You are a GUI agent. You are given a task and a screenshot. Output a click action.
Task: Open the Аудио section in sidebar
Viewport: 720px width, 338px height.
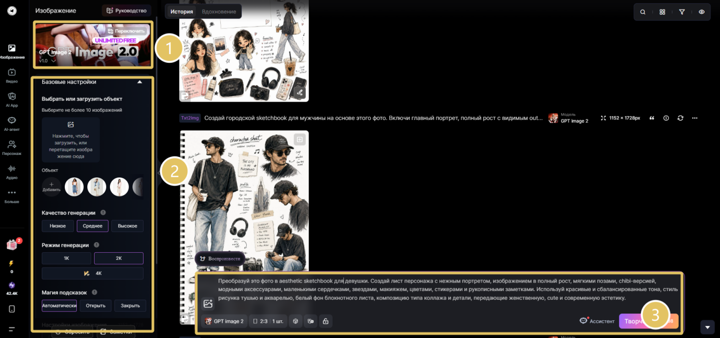coord(12,172)
